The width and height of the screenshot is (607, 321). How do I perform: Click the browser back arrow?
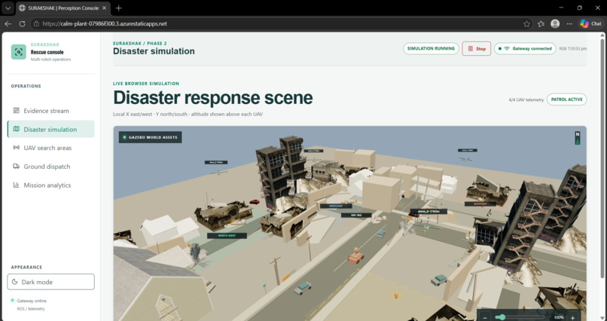click(x=8, y=23)
